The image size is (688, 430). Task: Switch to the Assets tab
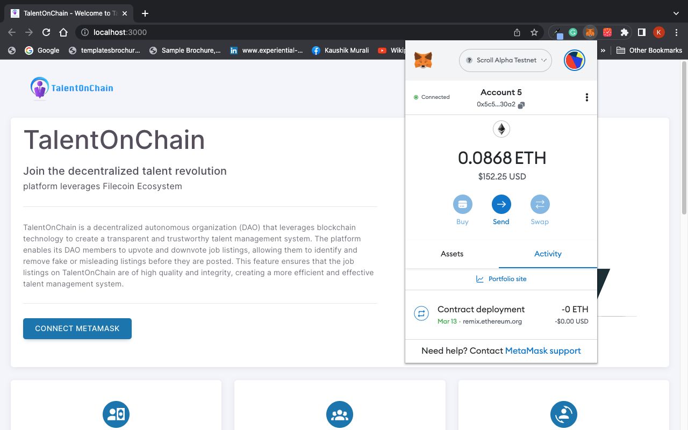click(x=452, y=254)
